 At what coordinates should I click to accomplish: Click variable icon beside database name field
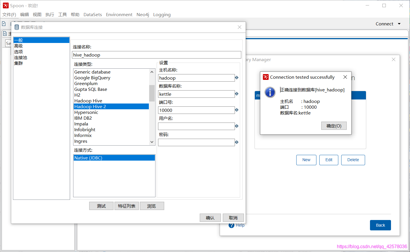click(237, 94)
